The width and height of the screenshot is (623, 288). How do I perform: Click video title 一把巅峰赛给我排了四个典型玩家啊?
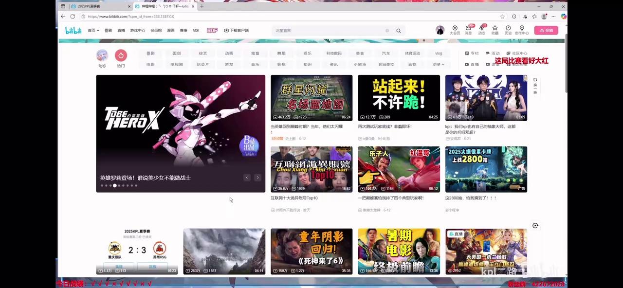point(391,198)
